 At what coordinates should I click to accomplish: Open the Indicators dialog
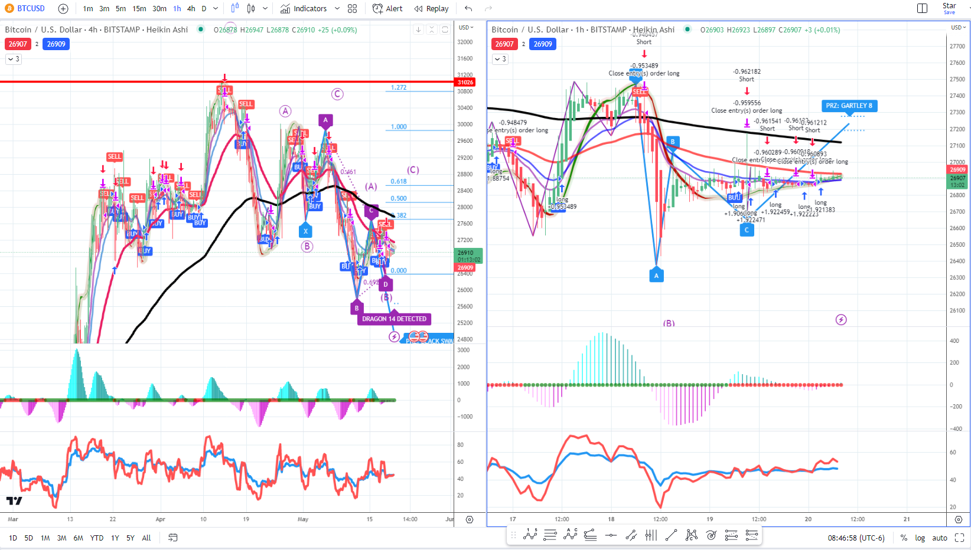tap(304, 8)
